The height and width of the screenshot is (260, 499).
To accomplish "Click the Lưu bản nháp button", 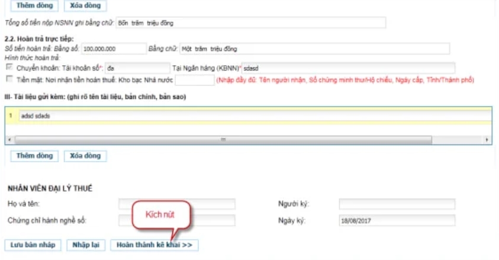I will coord(33,245).
